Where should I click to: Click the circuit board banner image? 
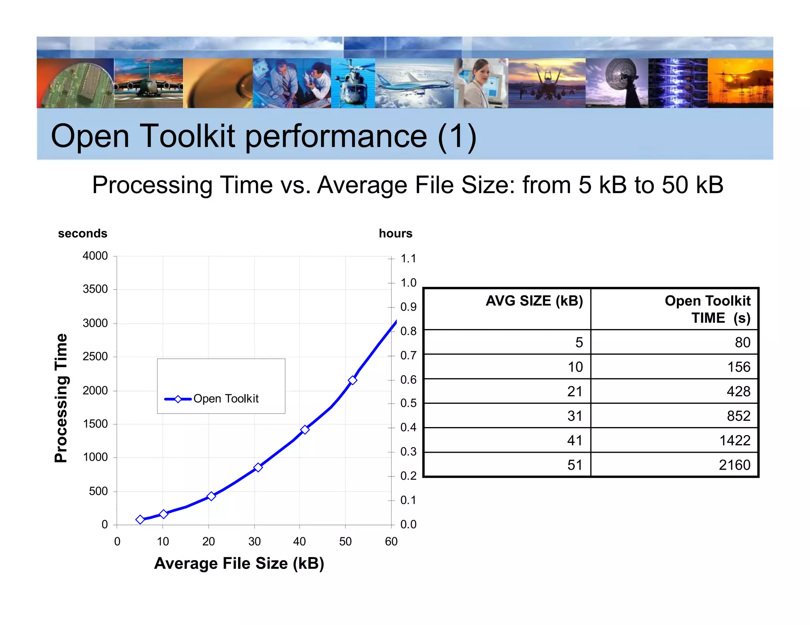pyautogui.click(x=76, y=83)
